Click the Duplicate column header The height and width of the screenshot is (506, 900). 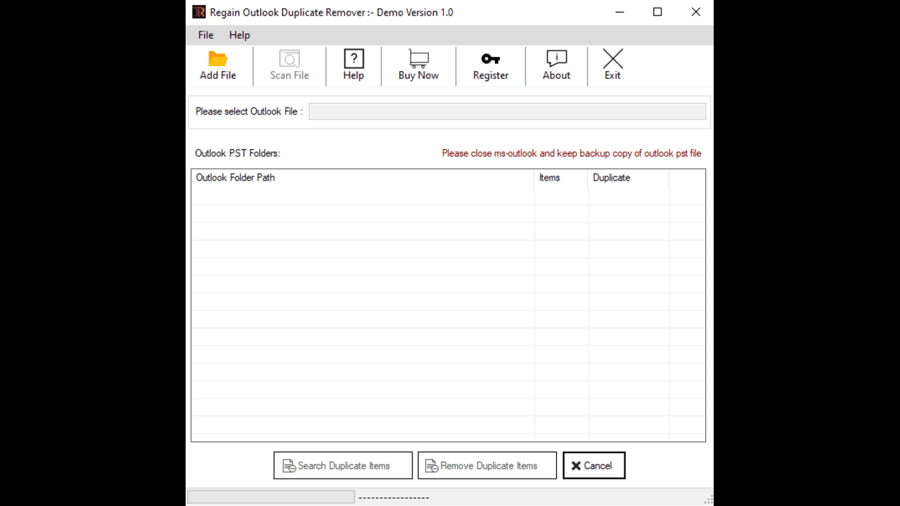pyautogui.click(x=629, y=178)
